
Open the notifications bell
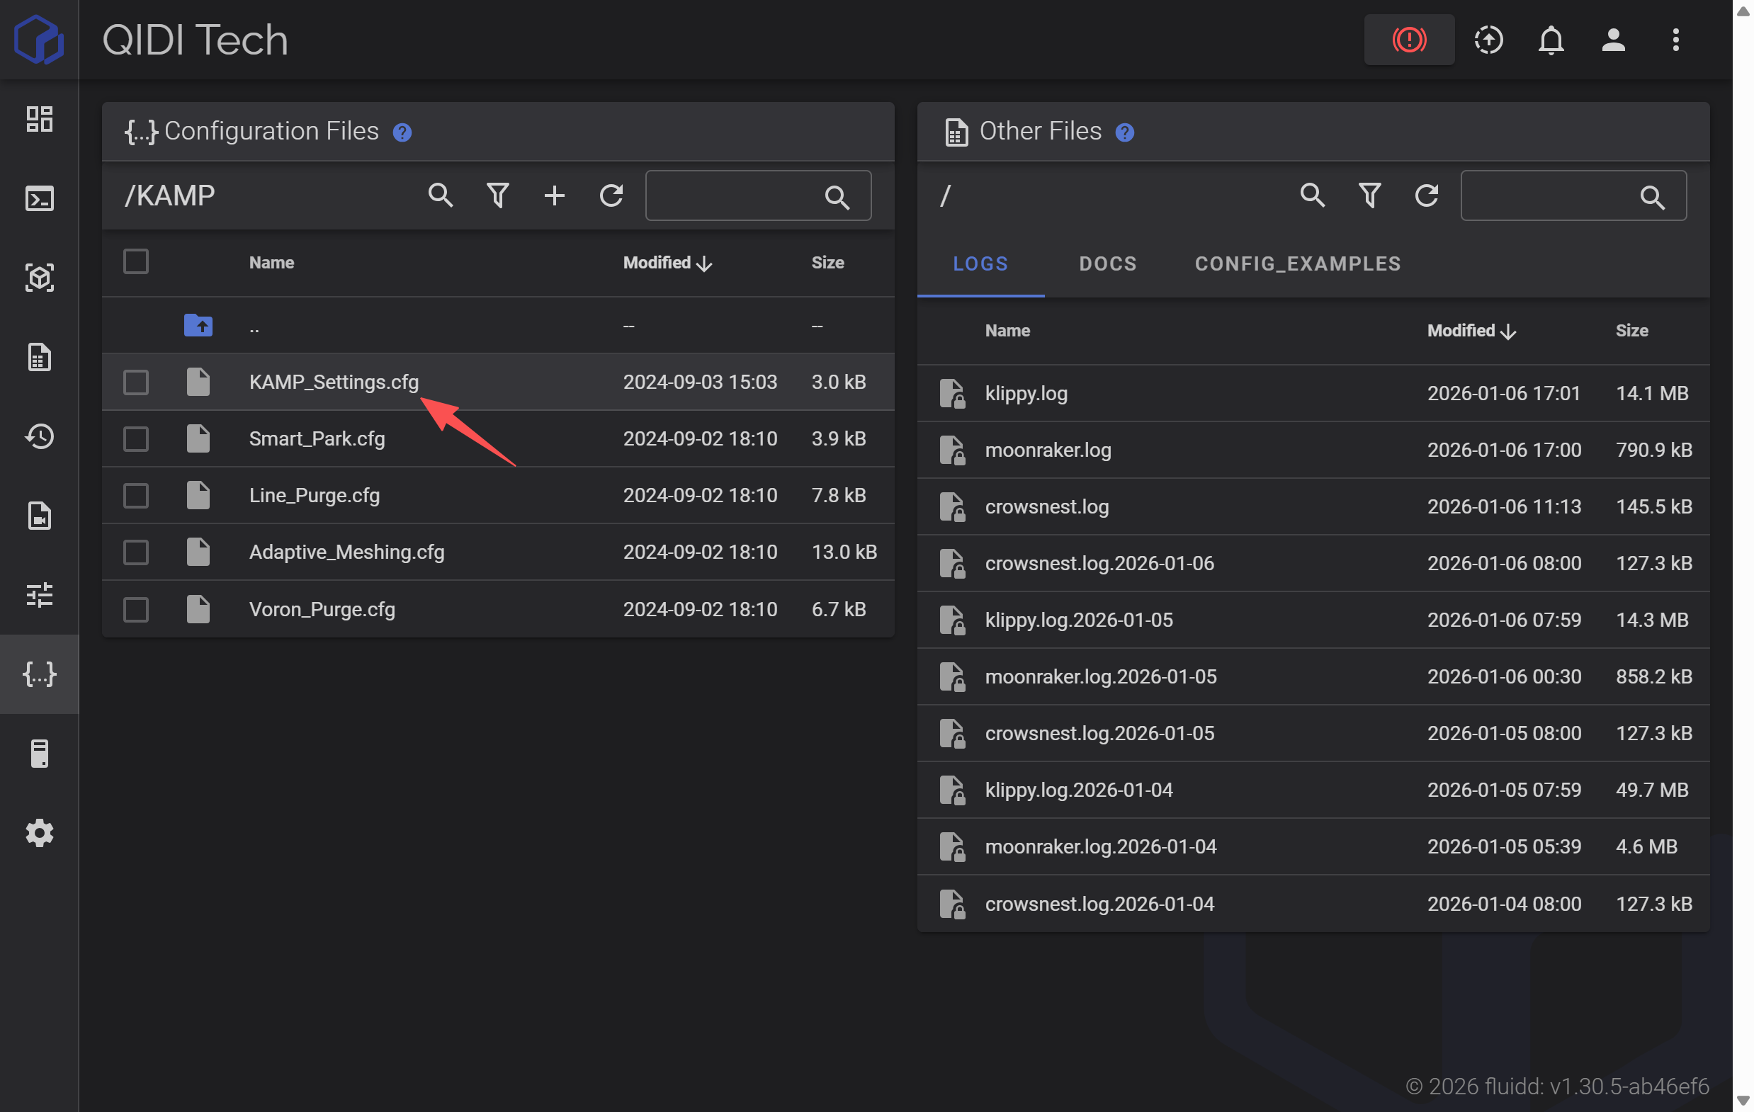(x=1550, y=40)
